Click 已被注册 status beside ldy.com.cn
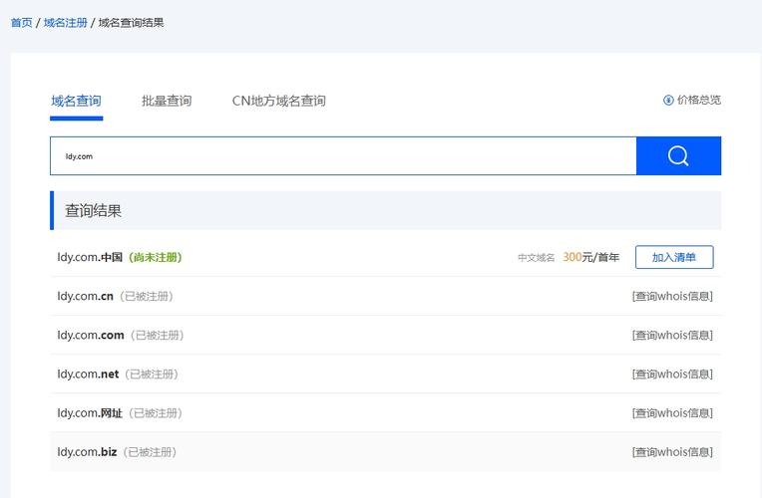This screenshot has width=762, height=498. point(147,296)
